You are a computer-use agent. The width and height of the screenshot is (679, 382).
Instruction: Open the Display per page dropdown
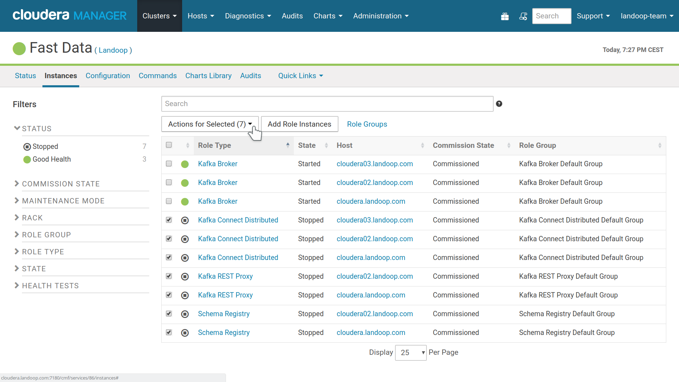(411, 353)
